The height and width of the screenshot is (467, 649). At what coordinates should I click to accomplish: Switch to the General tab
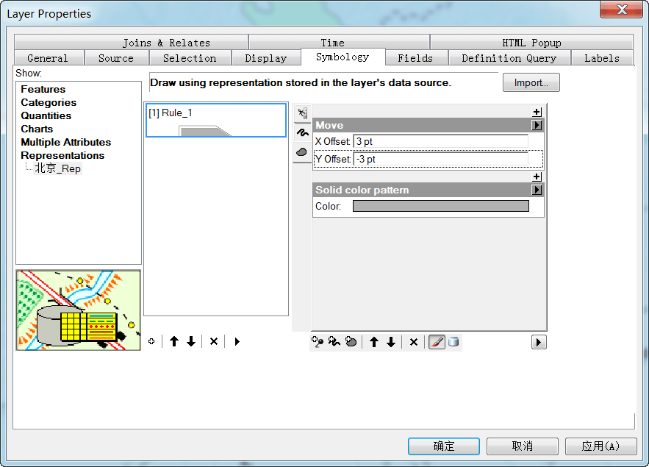[48, 58]
